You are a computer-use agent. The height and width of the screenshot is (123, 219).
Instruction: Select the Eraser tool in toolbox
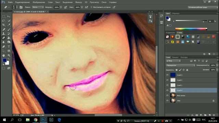tap(4, 38)
